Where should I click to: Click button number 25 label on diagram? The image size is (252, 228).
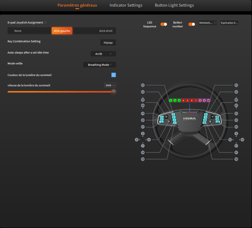pyautogui.click(x=143, y=159)
